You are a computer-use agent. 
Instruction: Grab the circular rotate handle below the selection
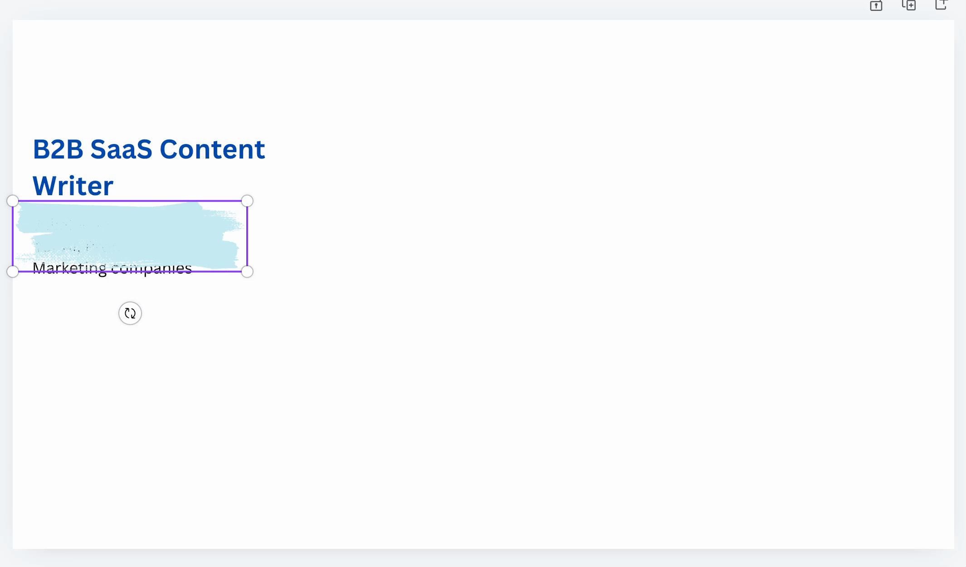tap(130, 313)
